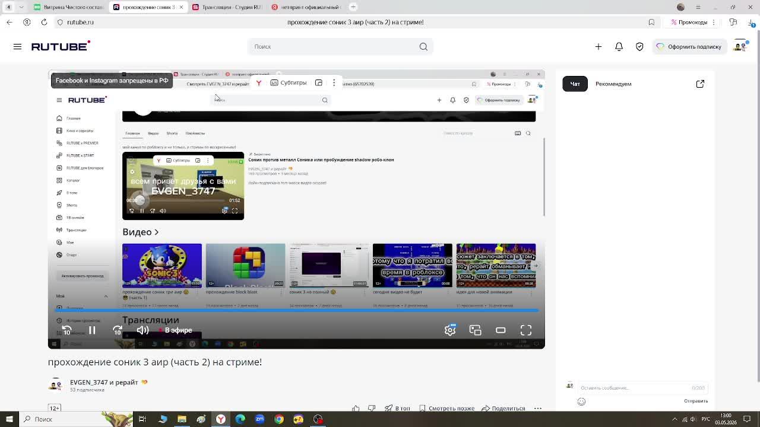This screenshot has height=427, width=760.
Task: Open Google Chrome from the taskbar
Action: 279,419
